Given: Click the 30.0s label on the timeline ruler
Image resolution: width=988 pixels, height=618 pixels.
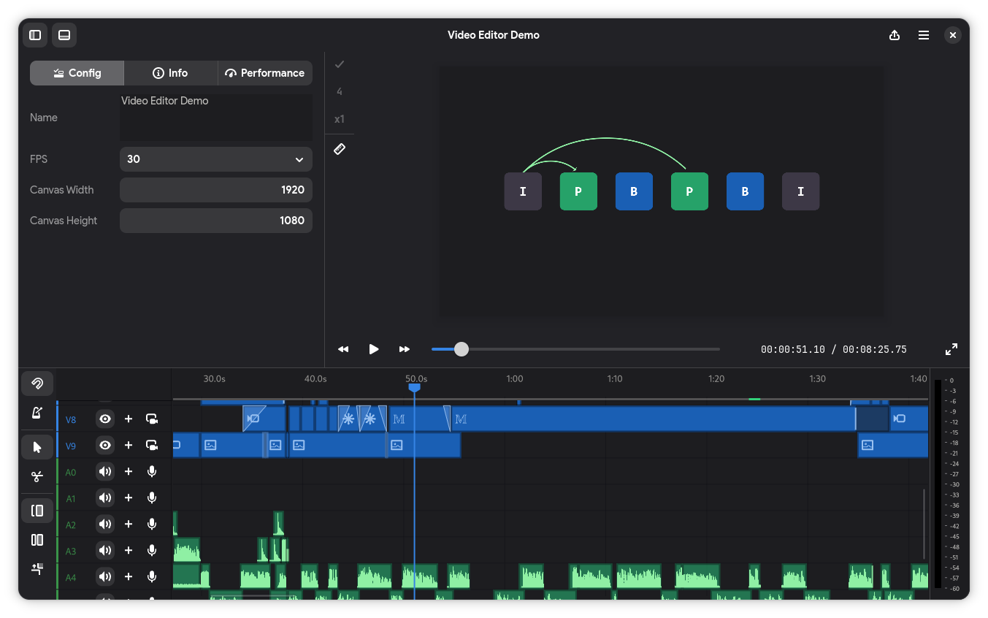Looking at the screenshot, I should [214, 379].
